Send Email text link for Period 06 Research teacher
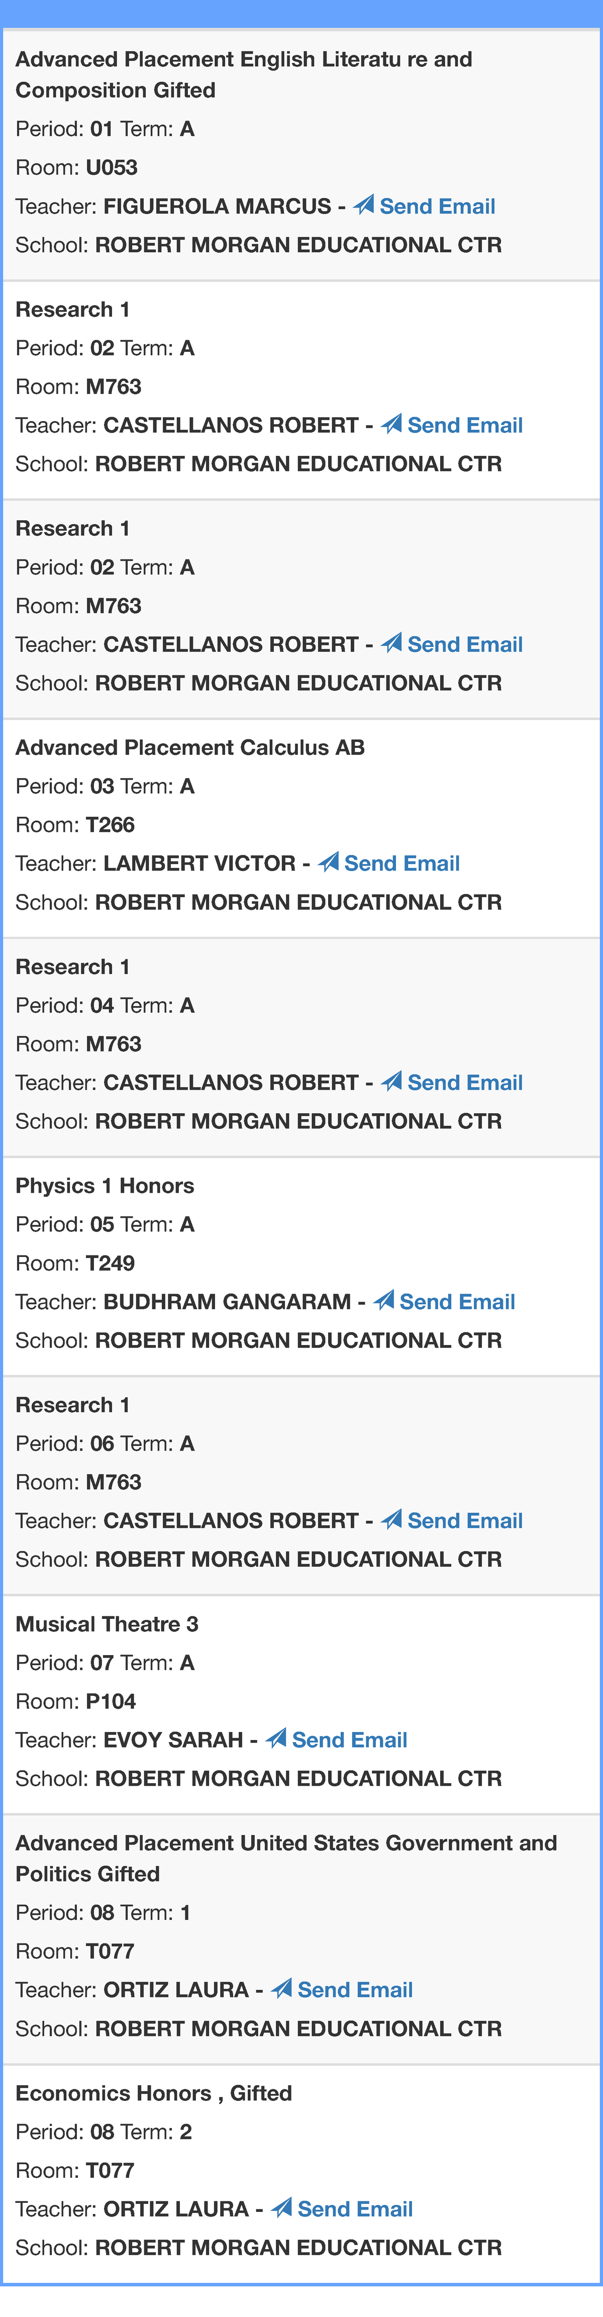603x2317 pixels. coord(465,1521)
